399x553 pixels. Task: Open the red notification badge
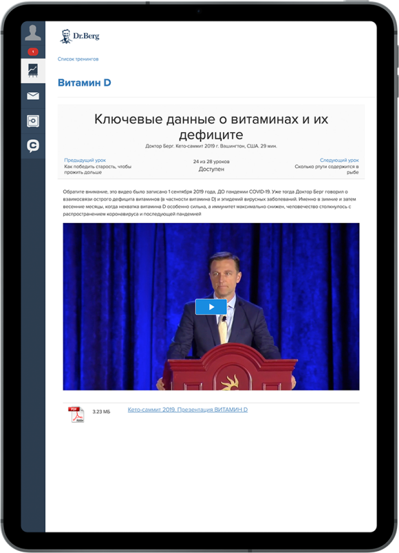pos(33,52)
